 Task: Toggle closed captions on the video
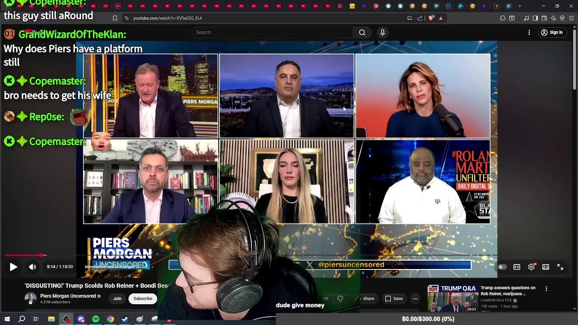pos(517,267)
